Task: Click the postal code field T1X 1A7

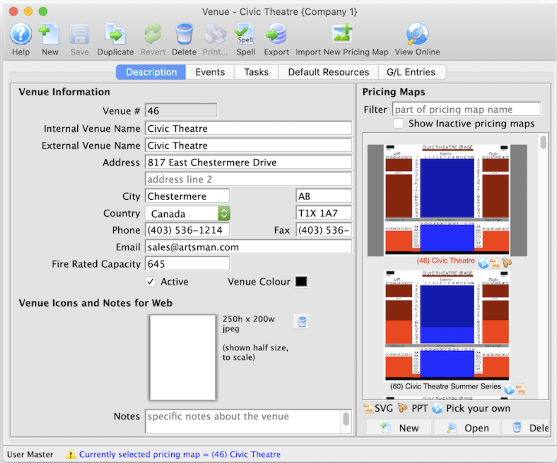Action: (x=324, y=213)
